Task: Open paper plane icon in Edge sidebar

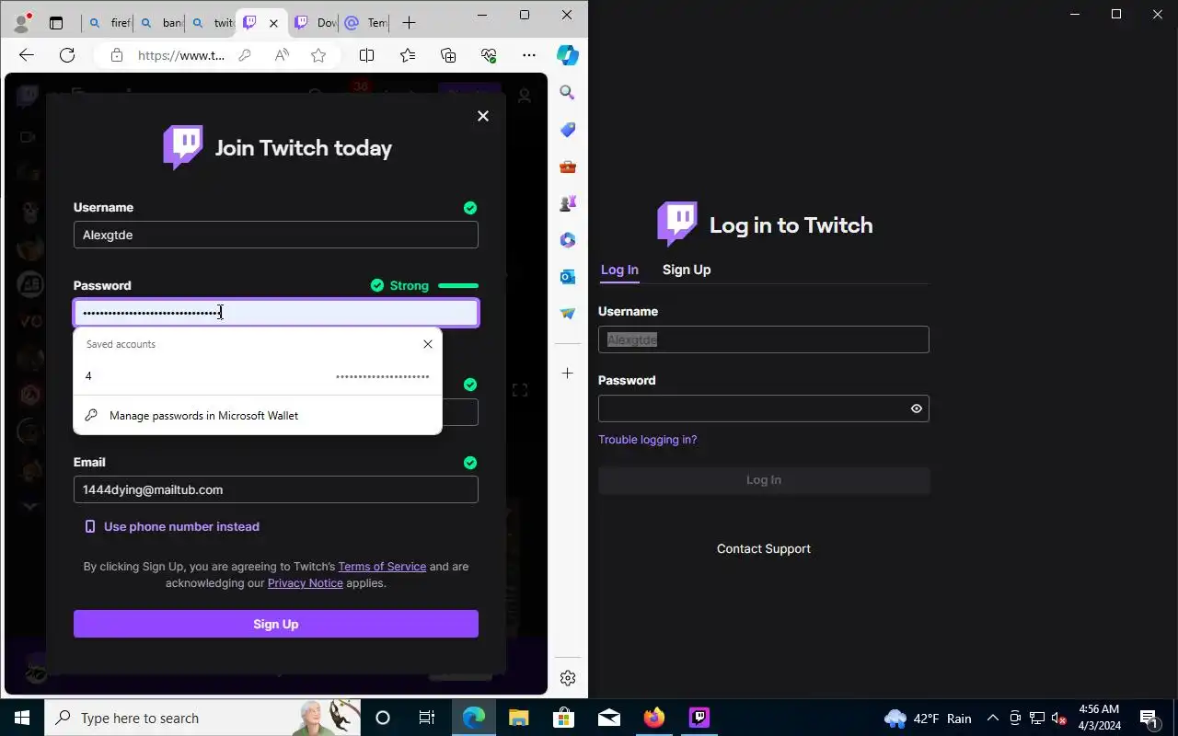Action: coord(568,314)
